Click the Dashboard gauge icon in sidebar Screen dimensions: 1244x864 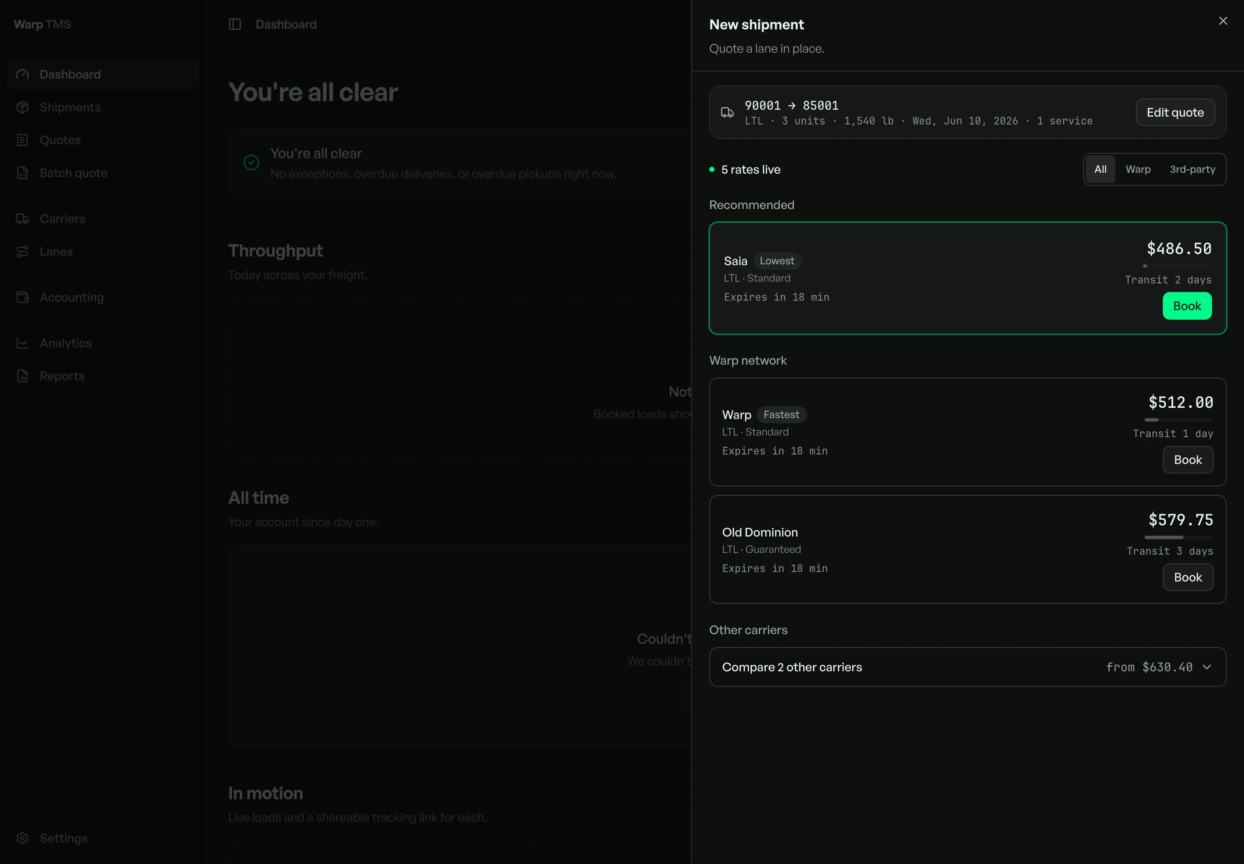[x=22, y=75]
